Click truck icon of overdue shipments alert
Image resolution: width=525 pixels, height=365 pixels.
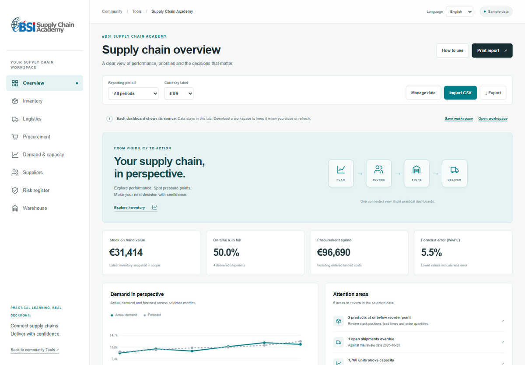point(338,342)
